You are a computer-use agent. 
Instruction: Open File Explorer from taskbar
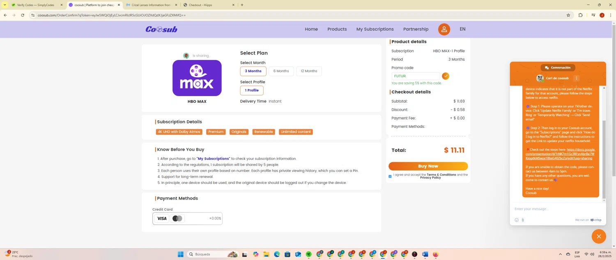click(266, 254)
